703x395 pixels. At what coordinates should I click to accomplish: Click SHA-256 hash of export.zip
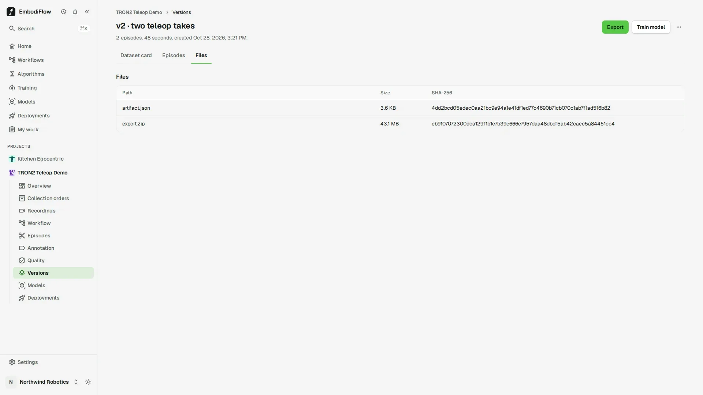click(x=523, y=124)
